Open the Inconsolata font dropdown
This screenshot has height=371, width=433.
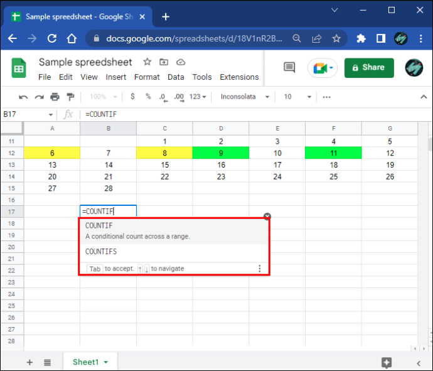point(245,97)
